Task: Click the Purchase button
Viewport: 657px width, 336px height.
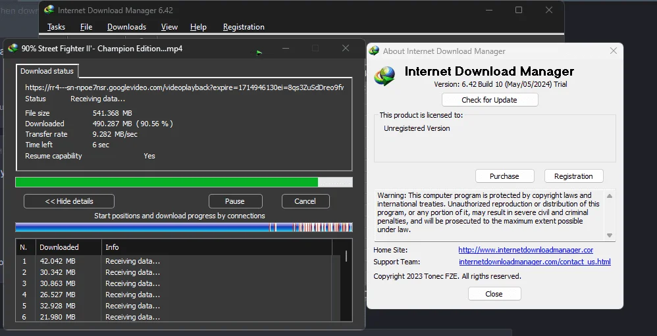Action: (x=504, y=176)
